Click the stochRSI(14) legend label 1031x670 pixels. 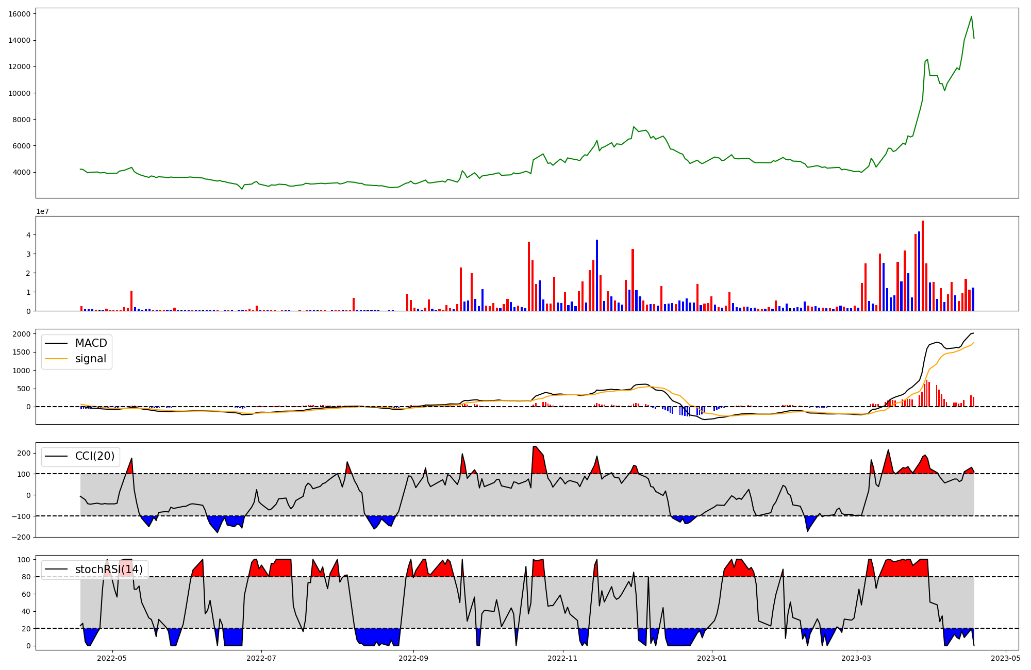[109, 569]
